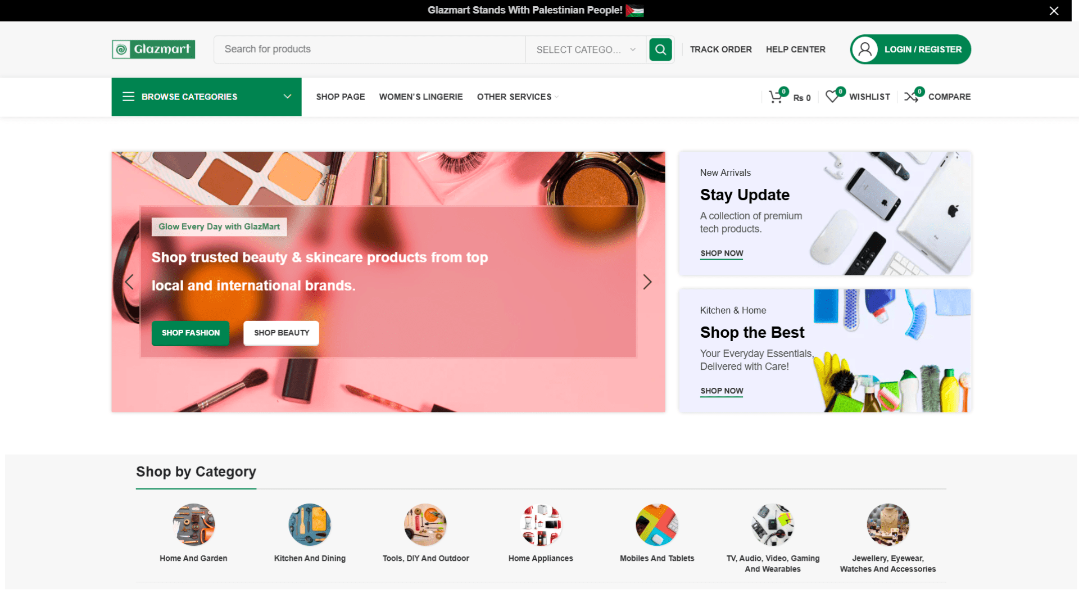Go to Shop Page menu item
The width and height of the screenshot is (1079, 607).
[x=341, y=97]
